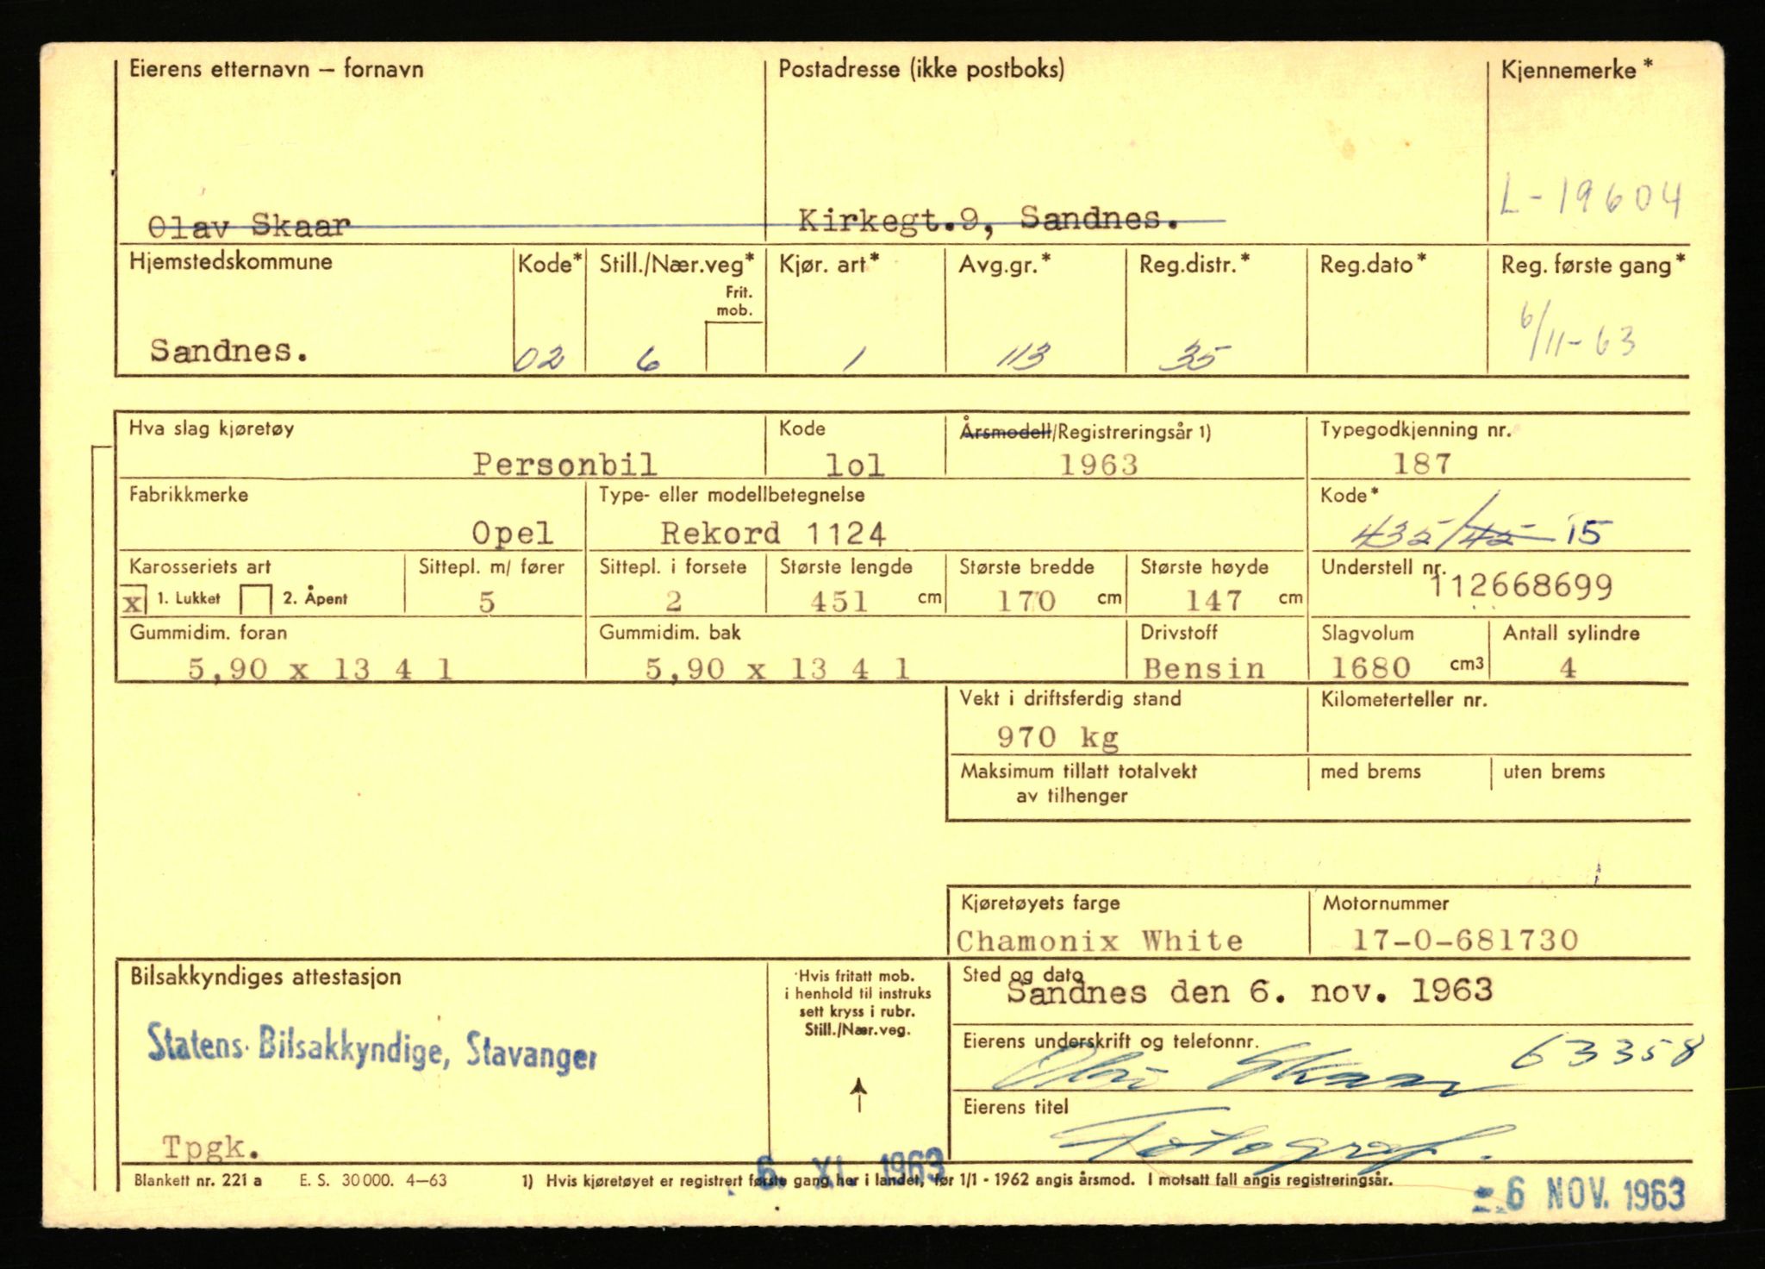The width and height of the screenshot is (1765, 1269).
Task: Click the handwritten plate number 'L-19604'
Action: coord(1590,198)
